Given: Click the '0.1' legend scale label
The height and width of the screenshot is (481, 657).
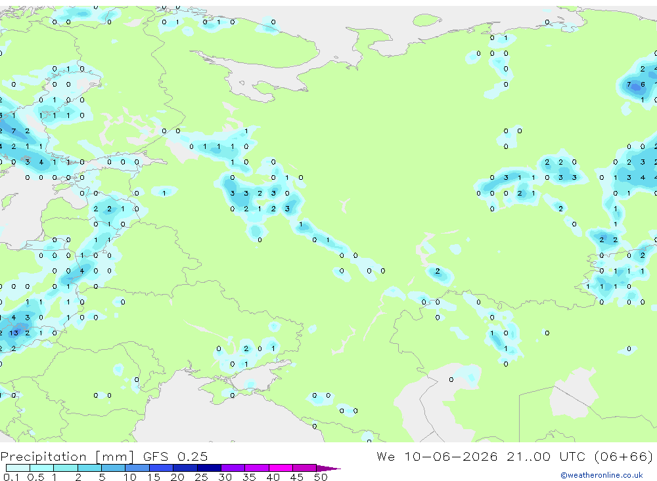Looking at the screenshot, I should coord(11,477).
